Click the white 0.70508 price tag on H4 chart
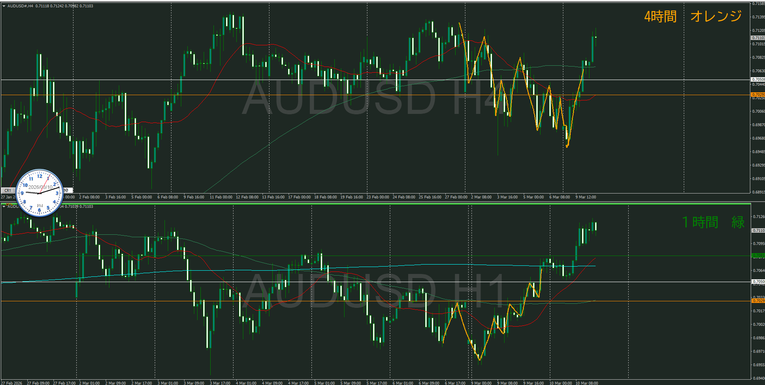The height and width of the screenshot is (385, 765). tap(758, 80)
